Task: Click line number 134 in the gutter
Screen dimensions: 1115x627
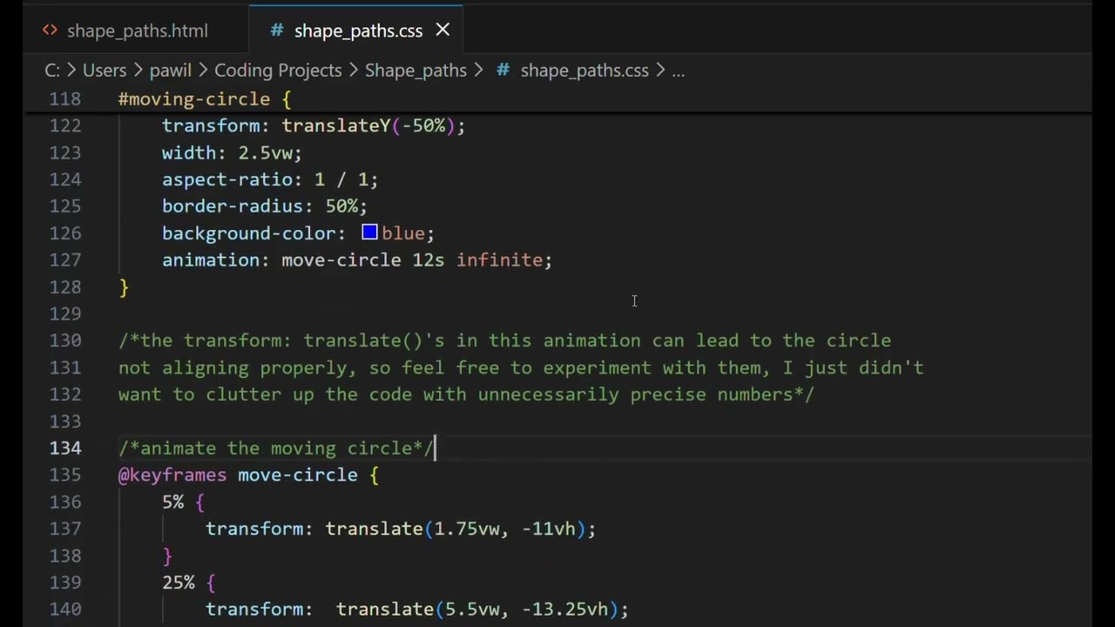Action: tap(65, 448)
